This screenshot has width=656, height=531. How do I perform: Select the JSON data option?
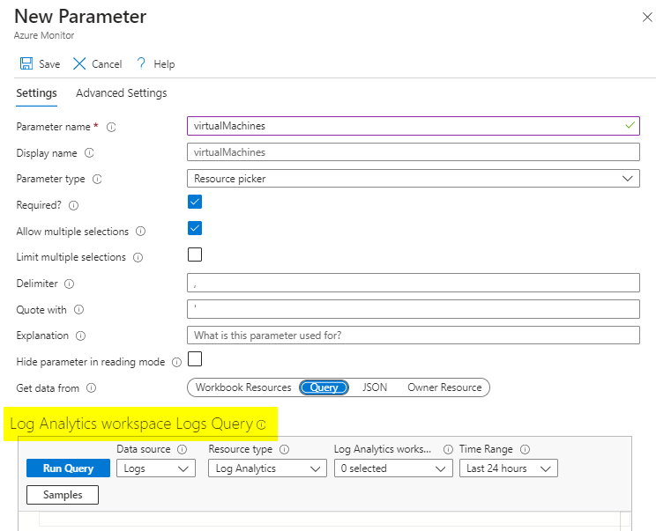tap(375, 387)
